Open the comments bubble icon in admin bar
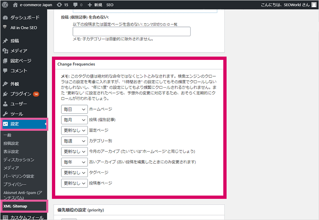The image size is (319, 220). 75,4
